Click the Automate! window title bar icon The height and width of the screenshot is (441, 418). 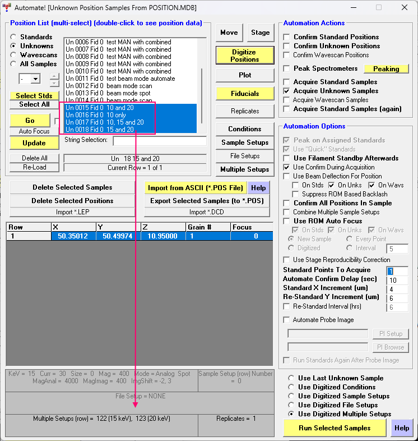(7, 8)
